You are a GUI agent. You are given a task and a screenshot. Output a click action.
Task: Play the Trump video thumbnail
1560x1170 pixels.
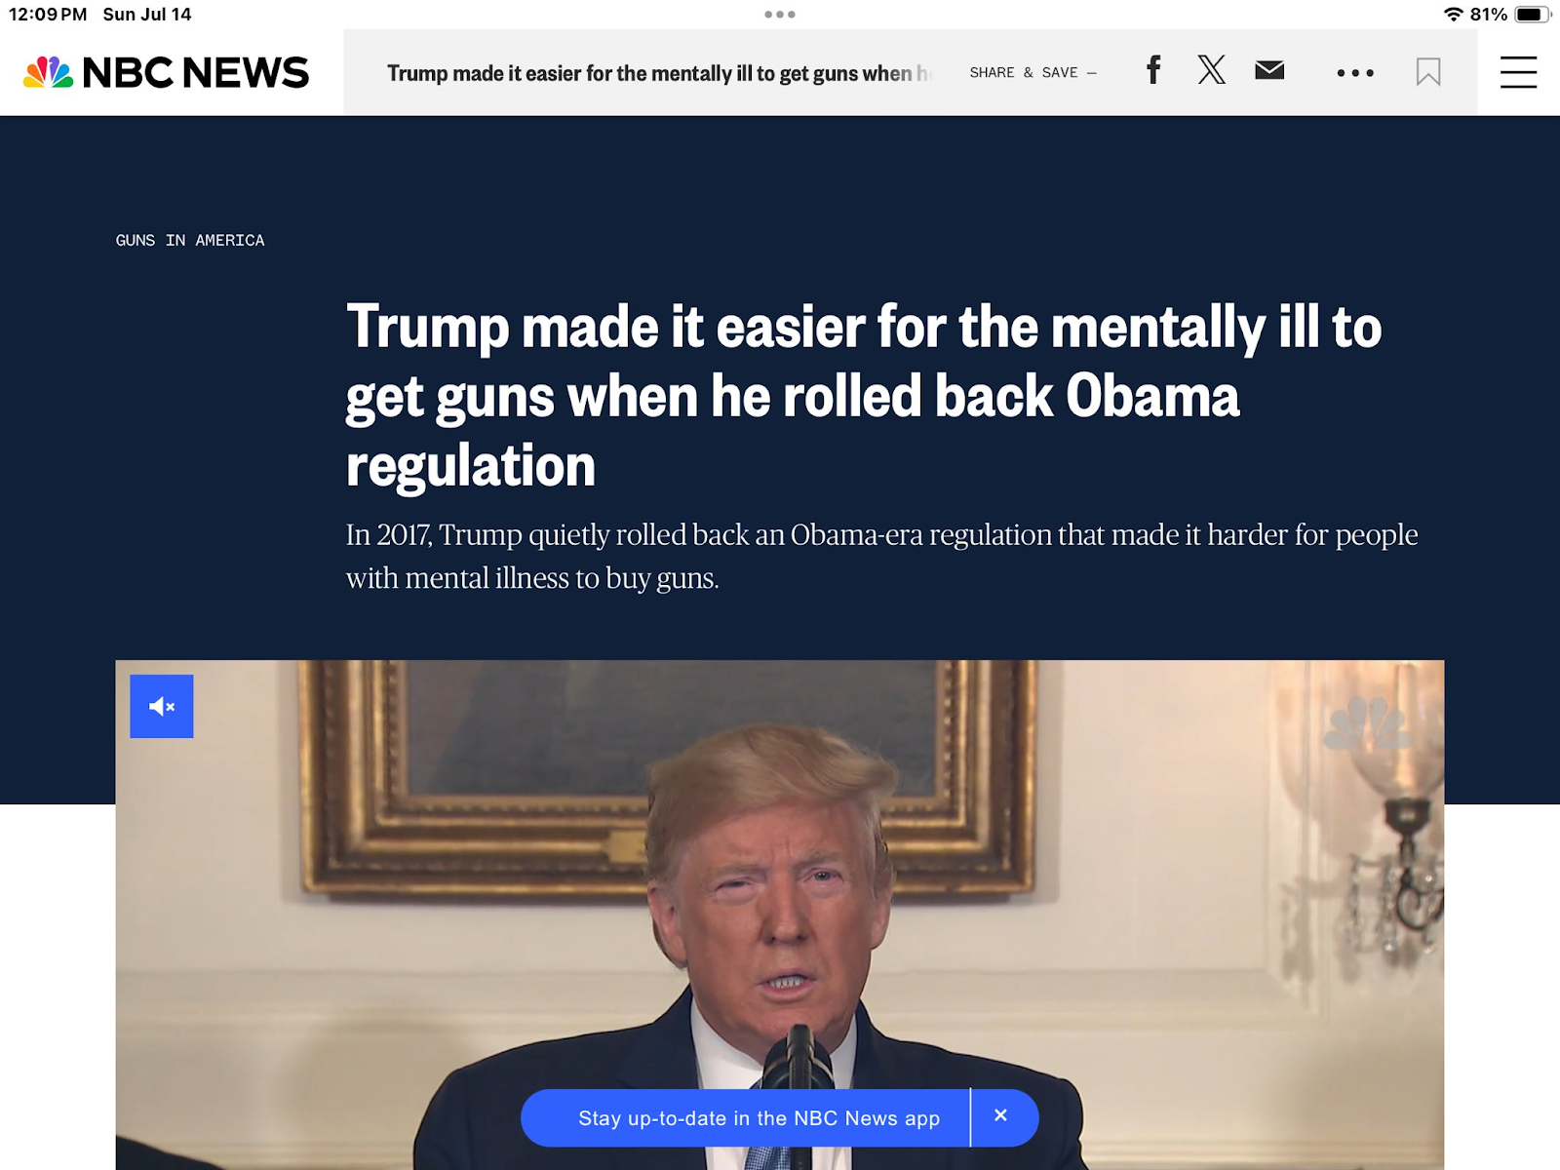pyautogui.click(x=780, y=915)
